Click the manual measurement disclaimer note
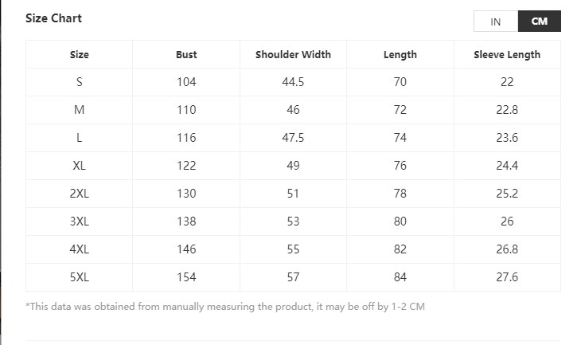This screenshot has width=581, height=345. pyautogui.click(x=225, y=307)
